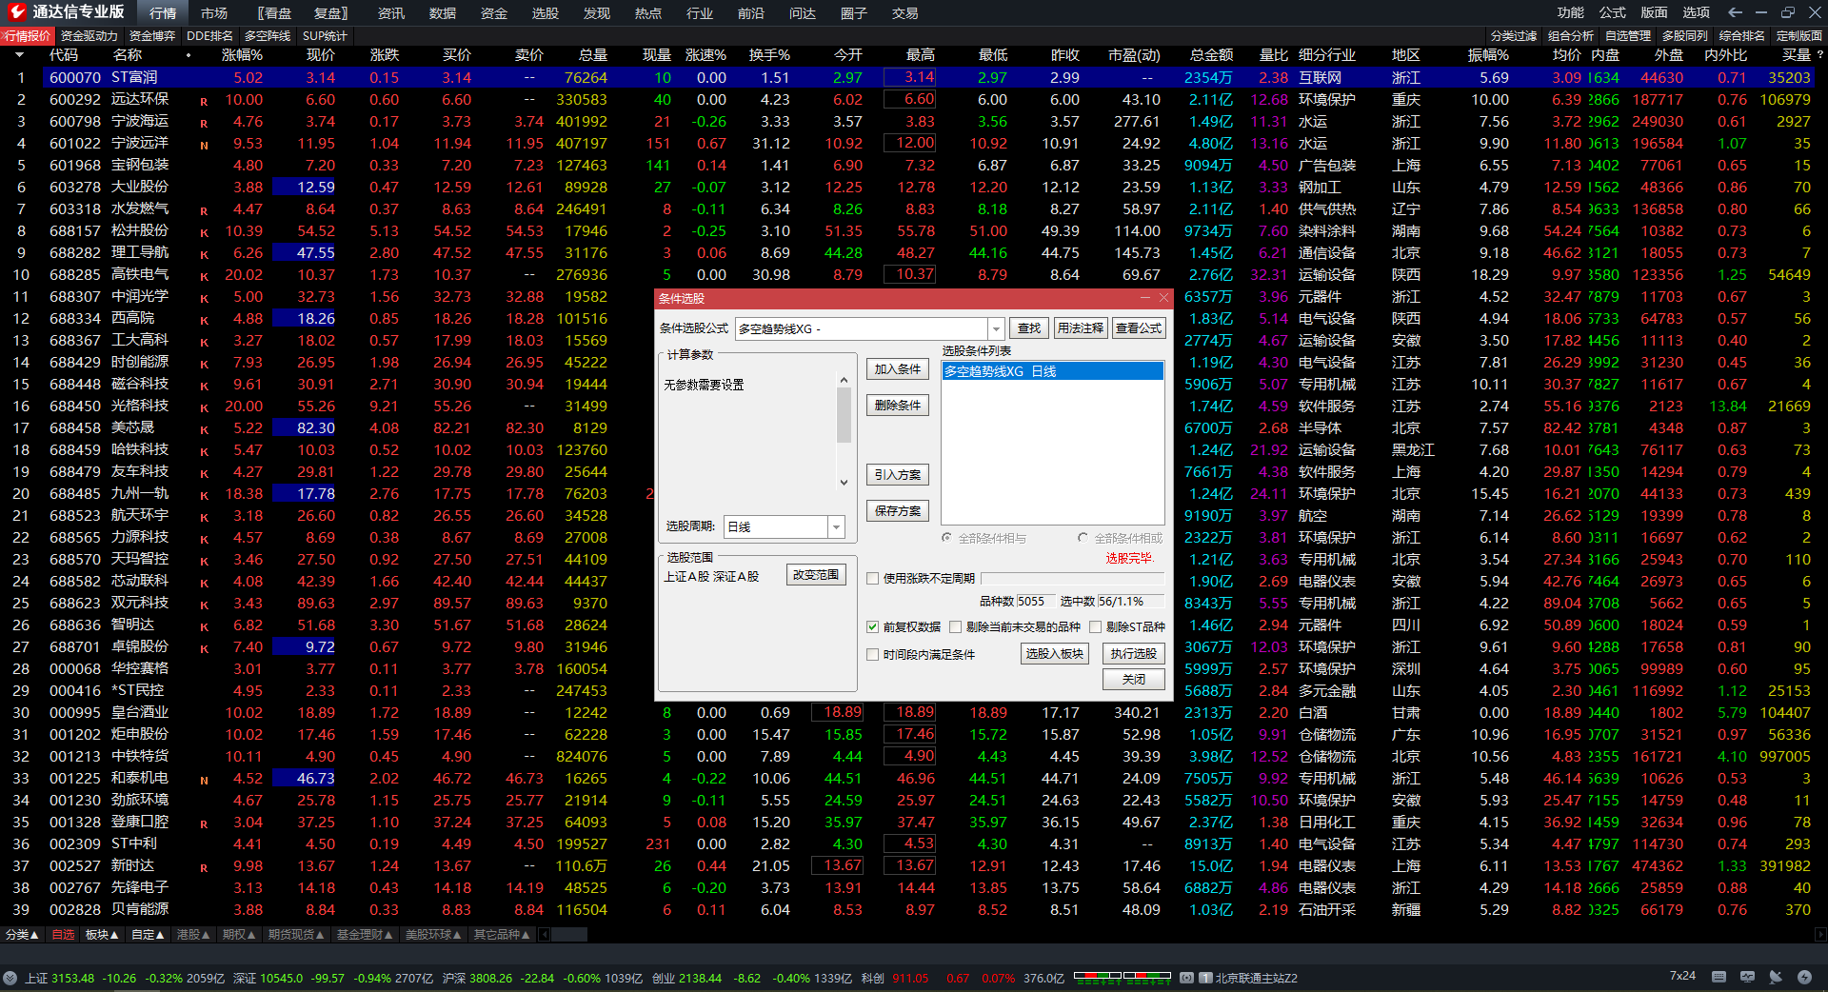
Task: Expand the 条件选股公式 dropdown
Action: (x=996, y=328)
